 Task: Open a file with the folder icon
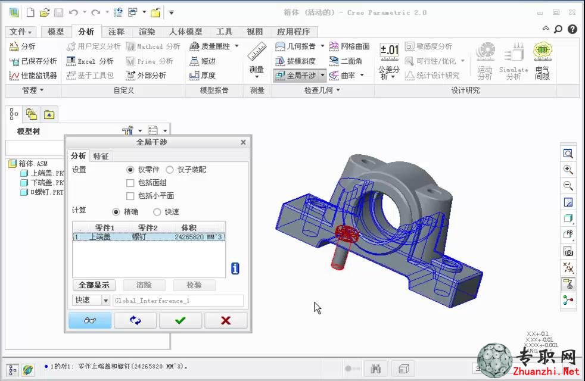45,13
